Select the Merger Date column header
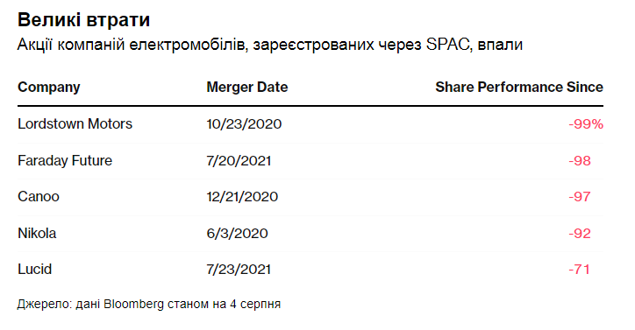635x330 pixels. coord(247,87)
